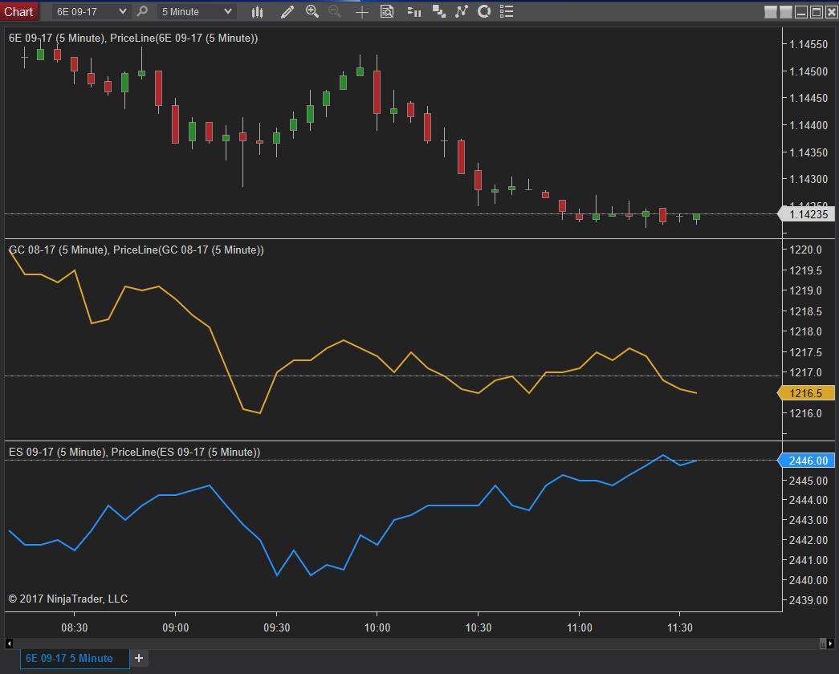Add a new tab with plus button
The height and width of the screenshot is (674, 839).
tap(139, 658)
